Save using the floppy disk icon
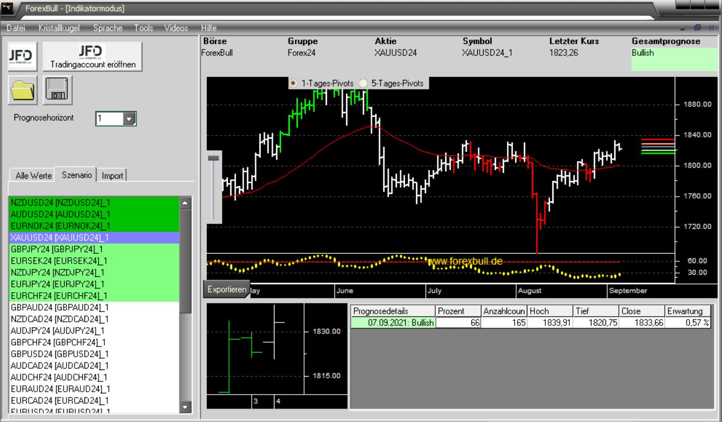 pos(57,90)
